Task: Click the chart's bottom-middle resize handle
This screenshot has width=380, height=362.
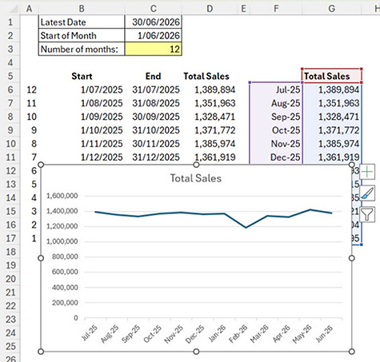Action: tap(196, 352)
